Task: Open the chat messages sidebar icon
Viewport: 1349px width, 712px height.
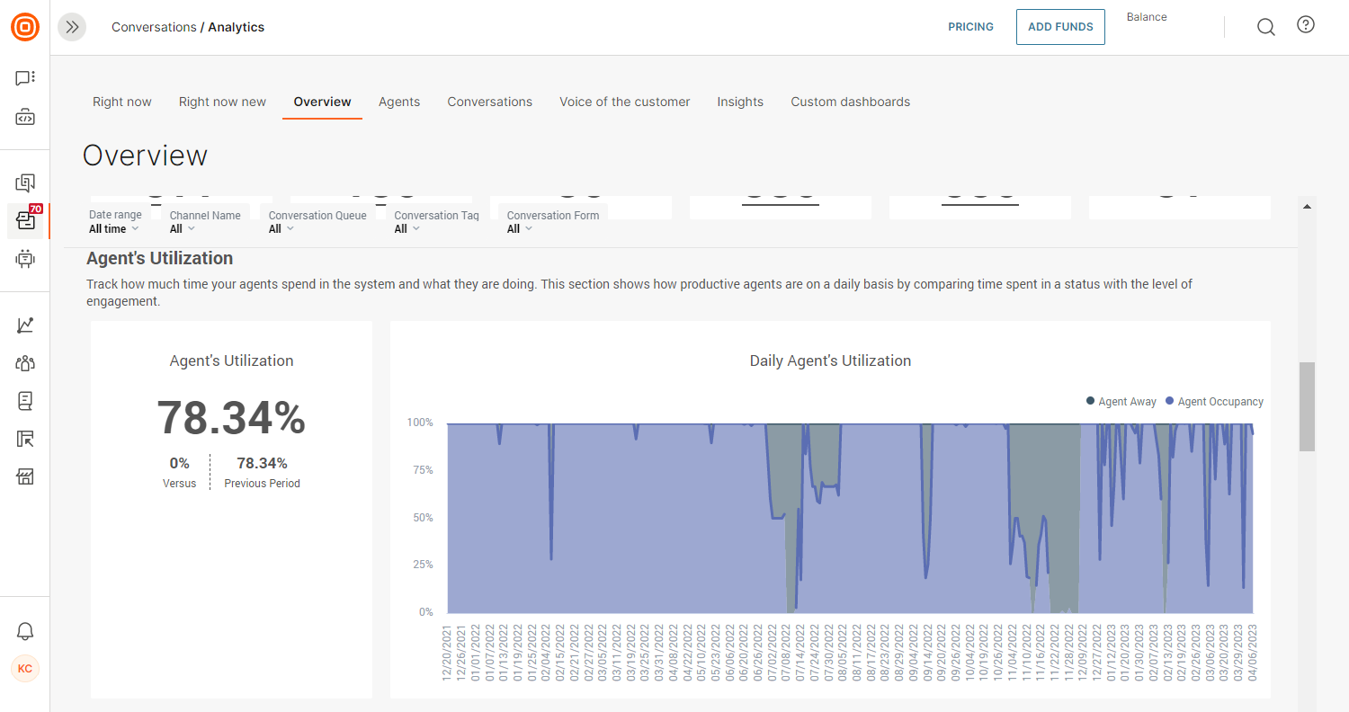Action: click(24, 77)
